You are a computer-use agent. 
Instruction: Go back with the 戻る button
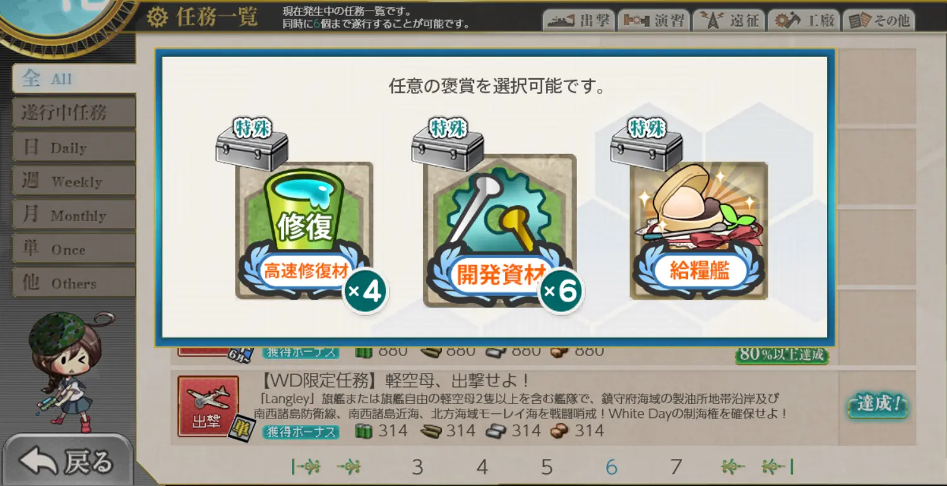tap(68, 461)
